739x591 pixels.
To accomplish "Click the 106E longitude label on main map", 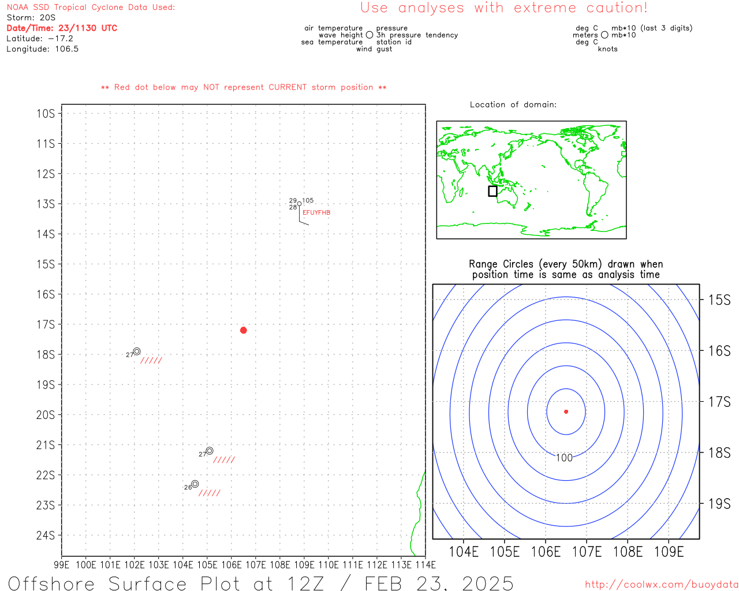I will coord(232,564).
